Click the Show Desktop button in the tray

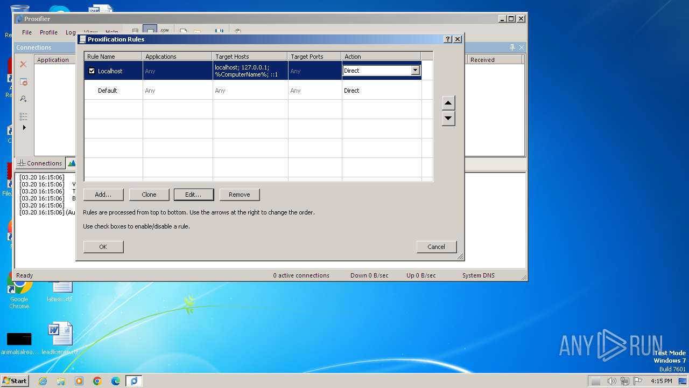point(683,381)
